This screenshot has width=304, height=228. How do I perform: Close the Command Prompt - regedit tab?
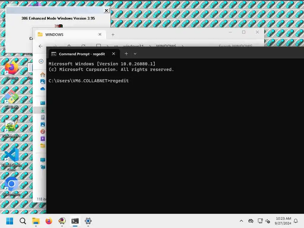[114, 54]
